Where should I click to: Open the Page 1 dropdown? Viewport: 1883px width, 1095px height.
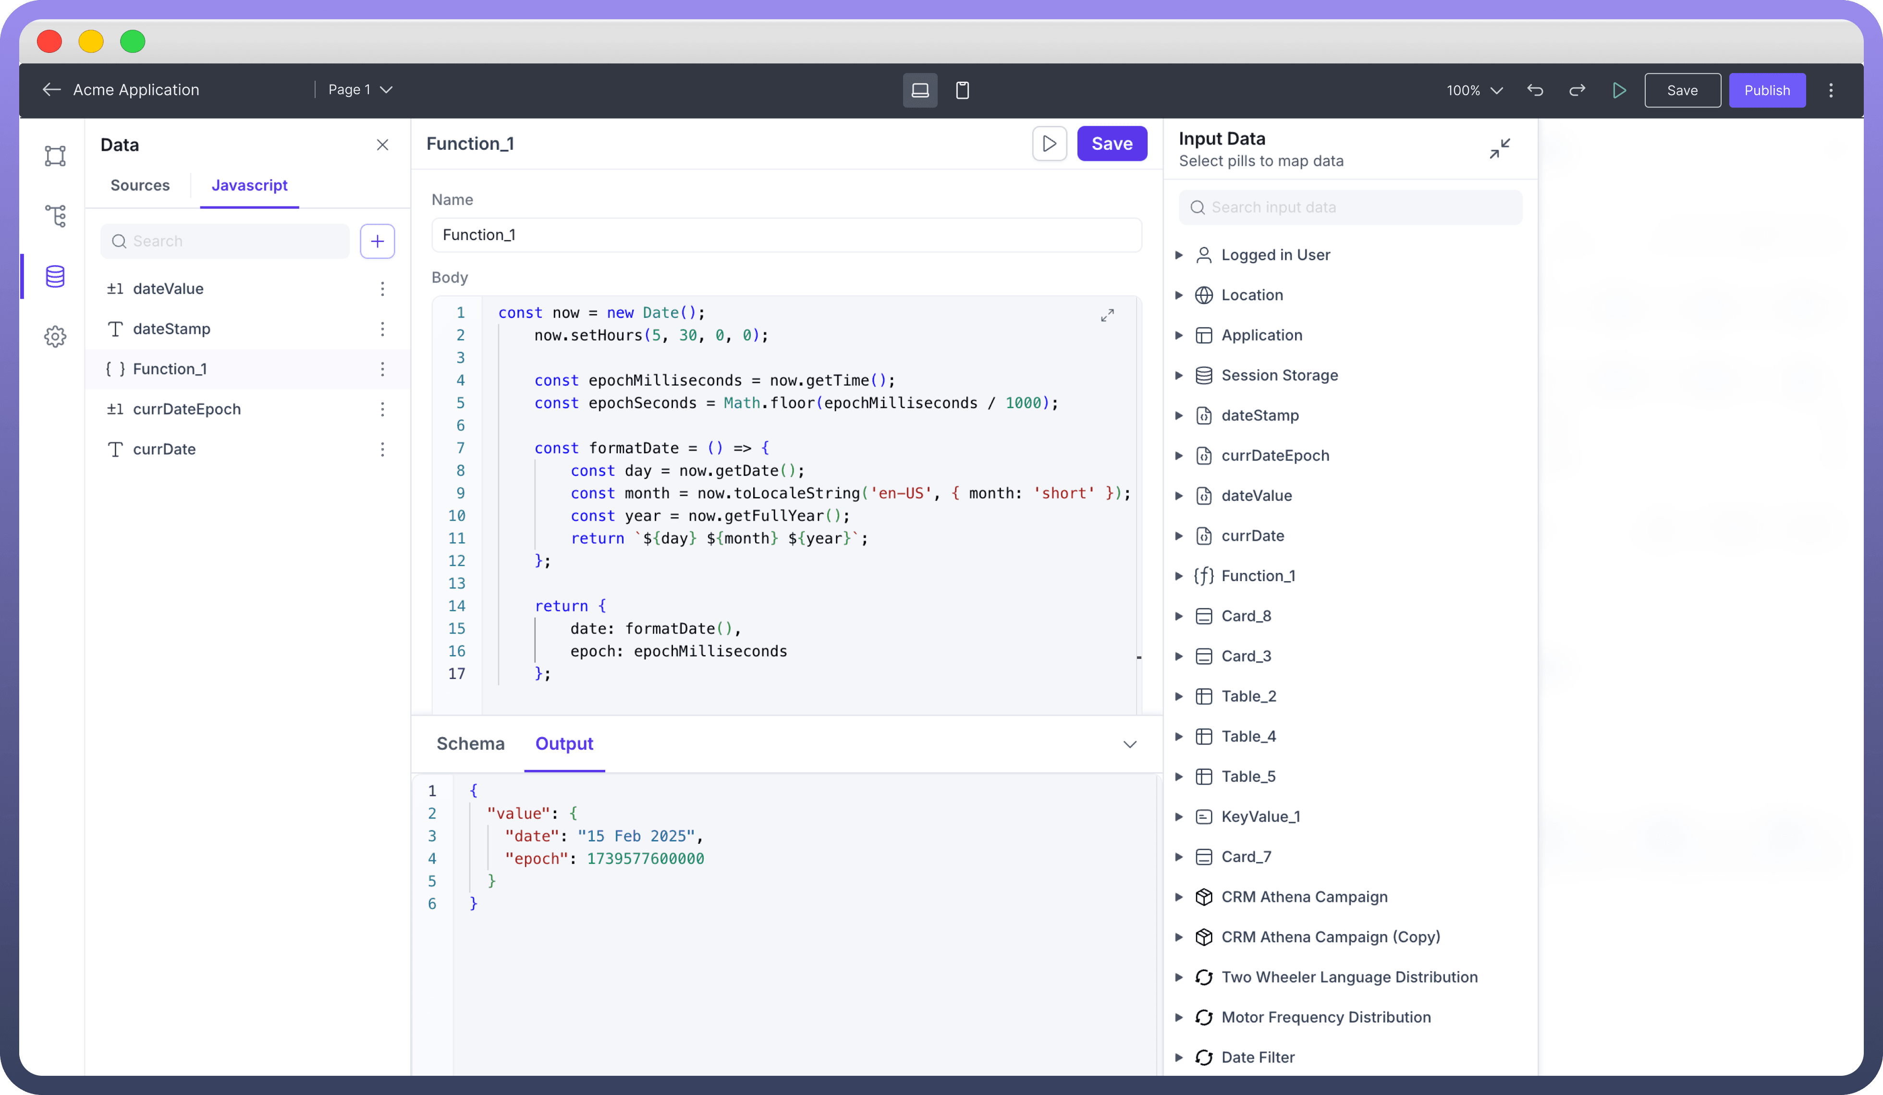pos(360,90)
